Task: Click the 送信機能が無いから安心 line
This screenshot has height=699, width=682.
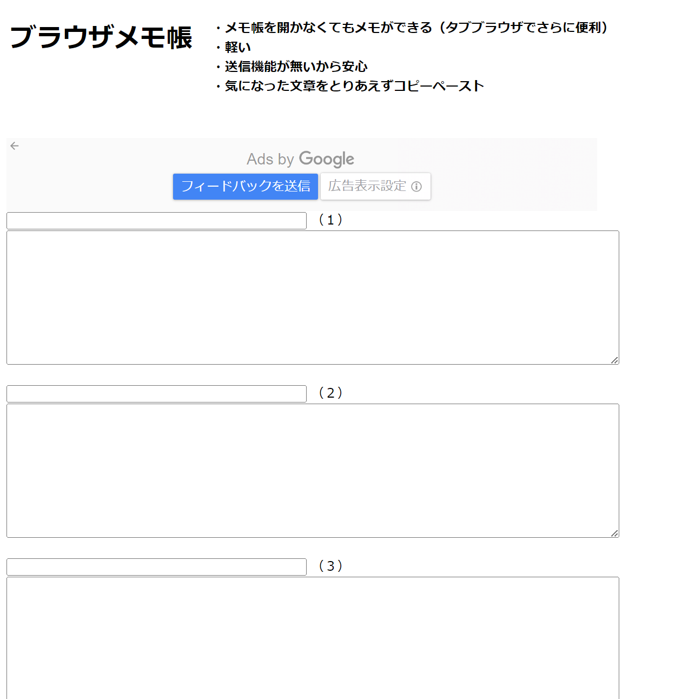Action: coord(292,67)
